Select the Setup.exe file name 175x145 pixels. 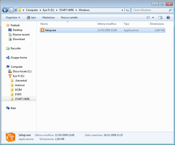click(51, 30)
